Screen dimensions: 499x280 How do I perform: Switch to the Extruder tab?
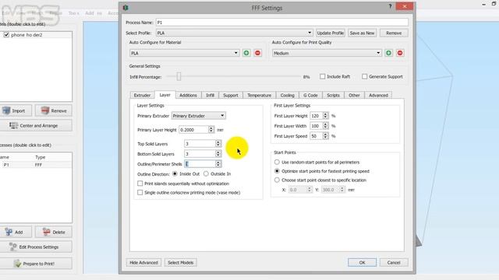point(142,95)
